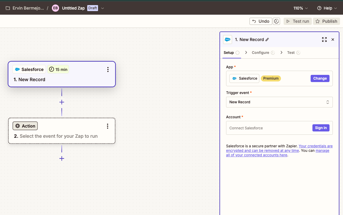Publish the Zap
Viewport: 343px width, 215px height.
(x=326, y=21)
